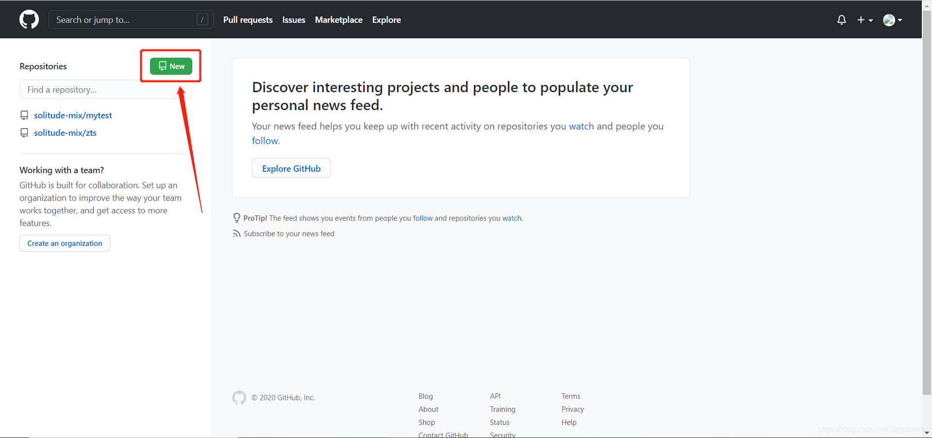The image size is (932, 438).
Task: Click Subscribe to your news feed
Action: tap(289, 234)
